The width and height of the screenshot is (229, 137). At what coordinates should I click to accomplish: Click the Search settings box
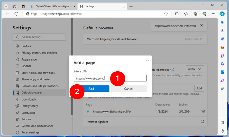pos(39,37)
